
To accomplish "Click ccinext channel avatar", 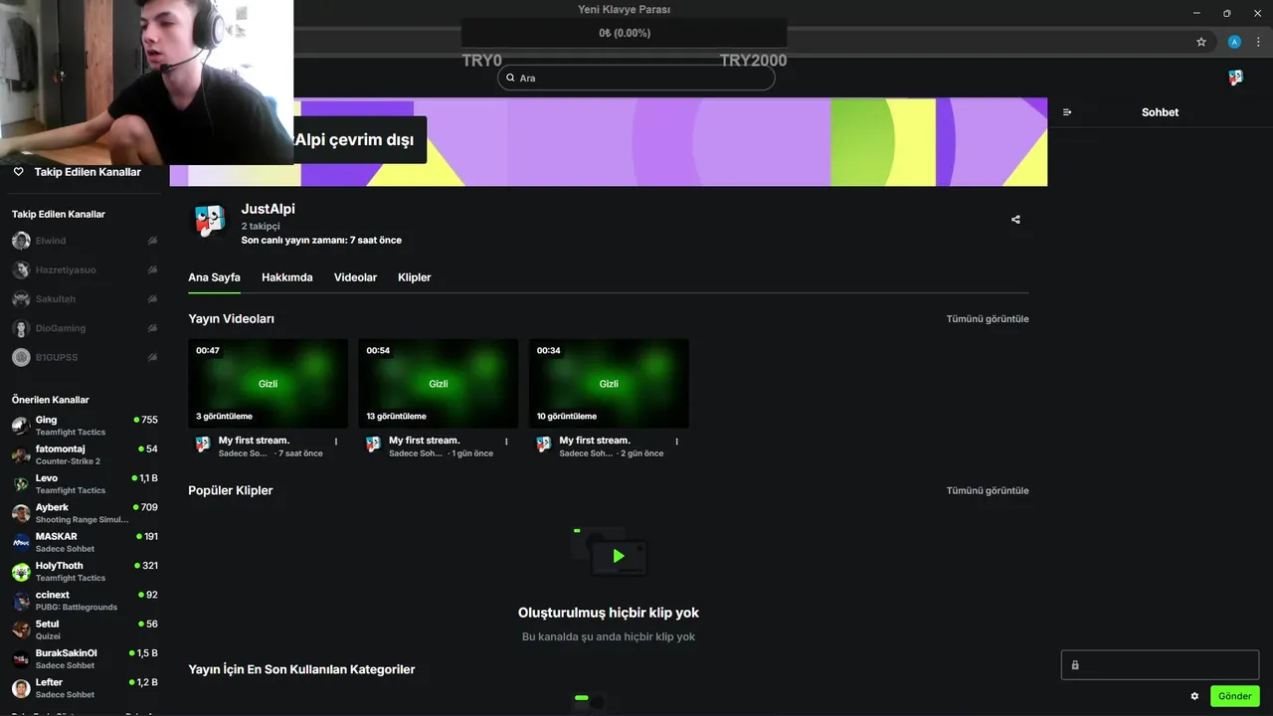I will click(x=21, y=601).
